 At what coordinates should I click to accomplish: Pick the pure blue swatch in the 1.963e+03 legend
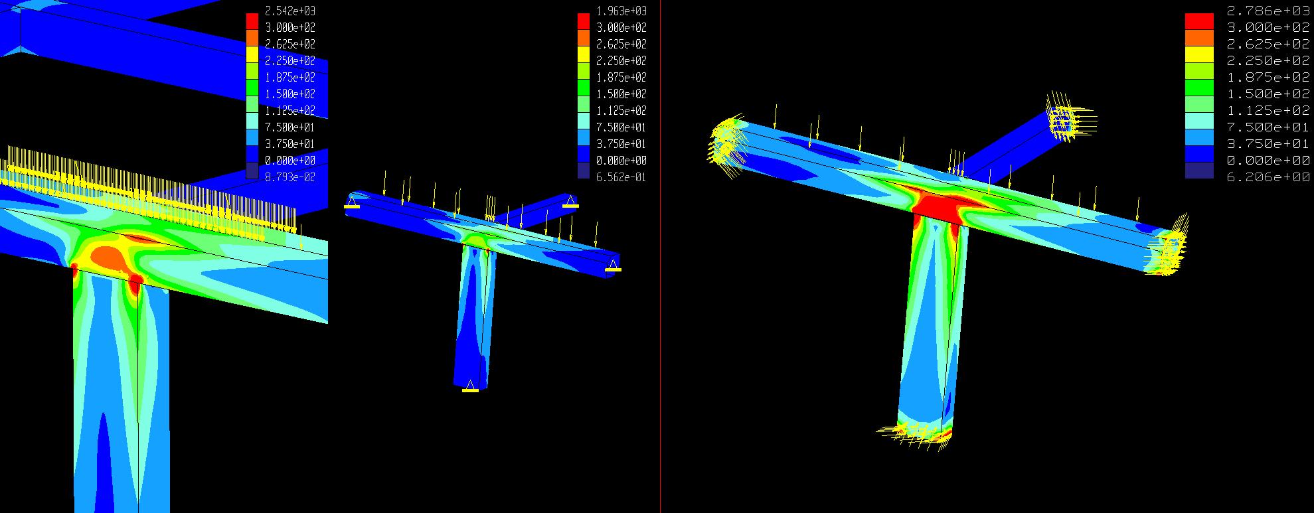584,154
